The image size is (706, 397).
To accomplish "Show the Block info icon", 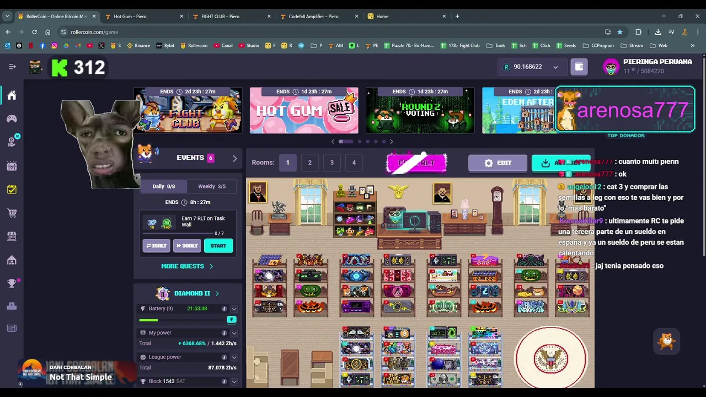I will pyautogui.click(x=224, y=382).
